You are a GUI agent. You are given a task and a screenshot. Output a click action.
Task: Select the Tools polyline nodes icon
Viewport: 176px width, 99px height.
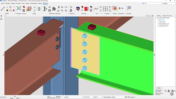click(x=96, y=9)
